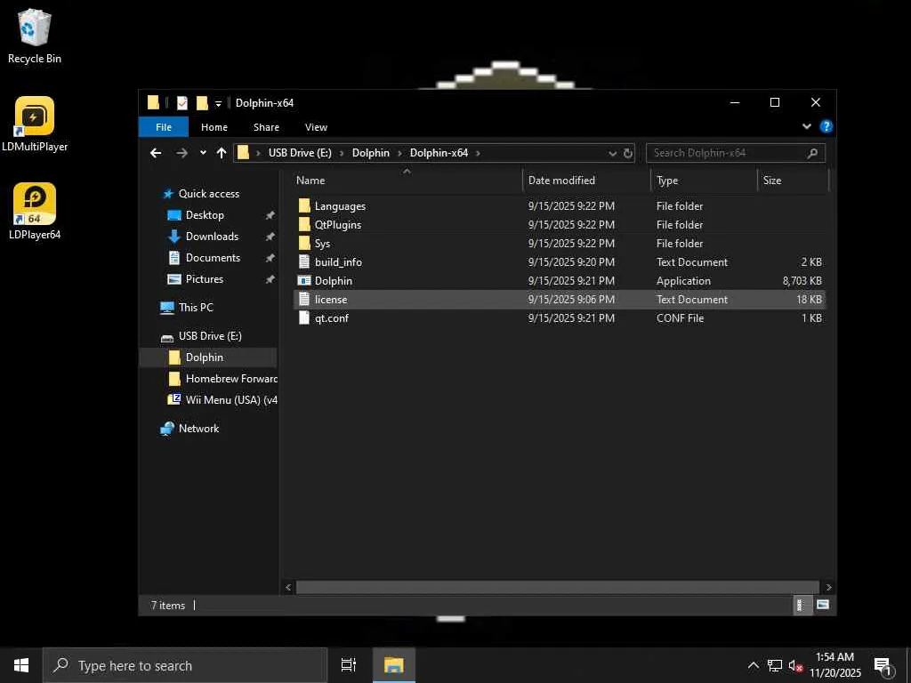Switch to the View ribbon tab
This screenshot has width=911, height=683.
[316, 127]
